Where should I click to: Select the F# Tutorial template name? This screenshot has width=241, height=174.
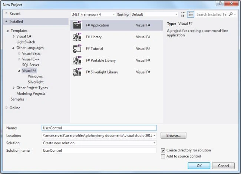pyautogui.click(x=95, y=49)
